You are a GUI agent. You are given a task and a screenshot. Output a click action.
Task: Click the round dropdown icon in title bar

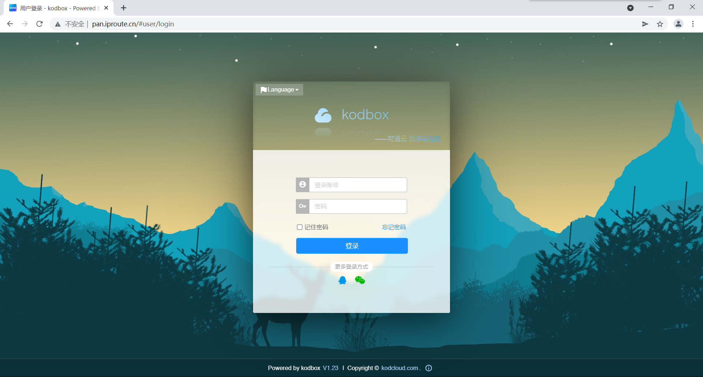click(631, 8)
